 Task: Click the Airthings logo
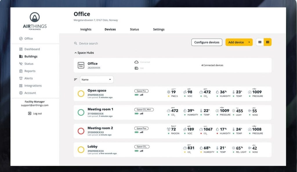(x=35, y=20)
